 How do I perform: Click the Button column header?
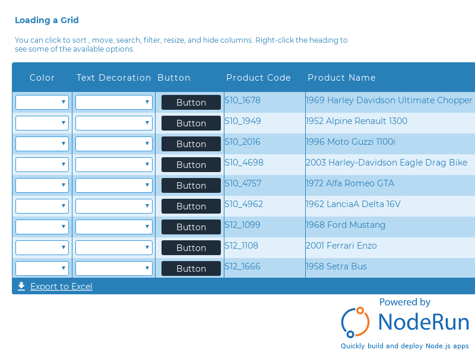174,78
